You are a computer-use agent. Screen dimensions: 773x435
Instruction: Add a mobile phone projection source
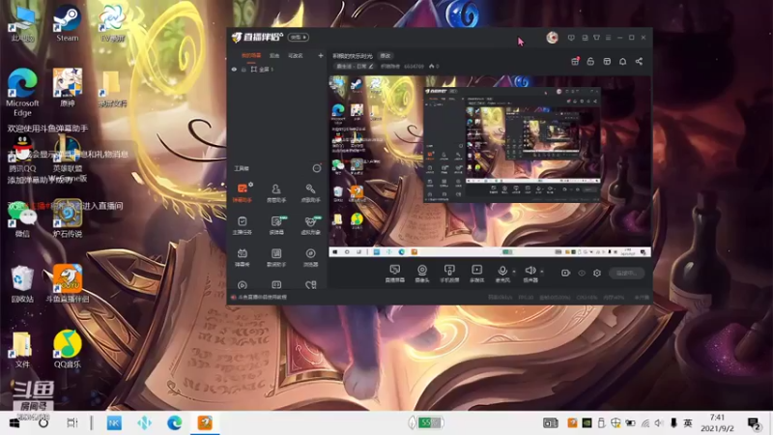coord(449,274)
